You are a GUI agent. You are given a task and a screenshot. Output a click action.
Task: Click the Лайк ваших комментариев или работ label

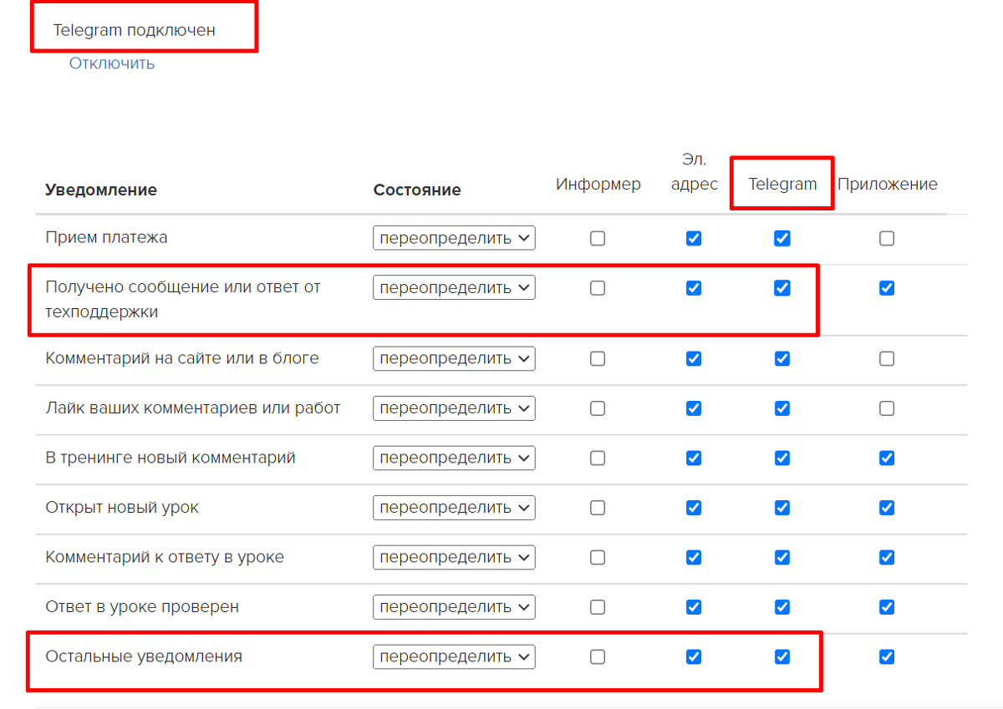tap(193, 408)
